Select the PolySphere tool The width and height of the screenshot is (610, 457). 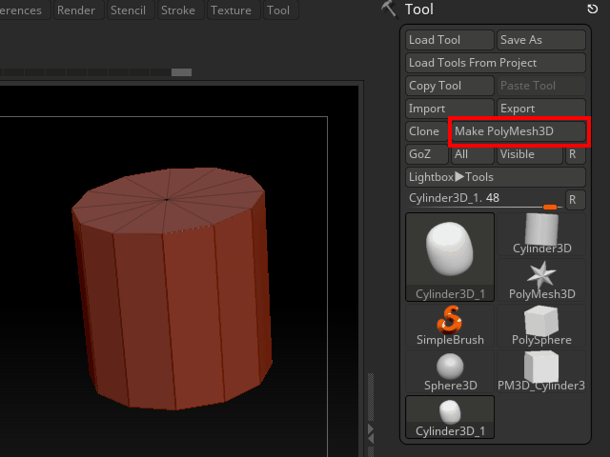[541, 326]
